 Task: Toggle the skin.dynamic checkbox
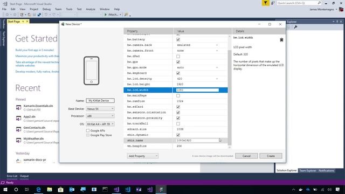pos(178,135)
